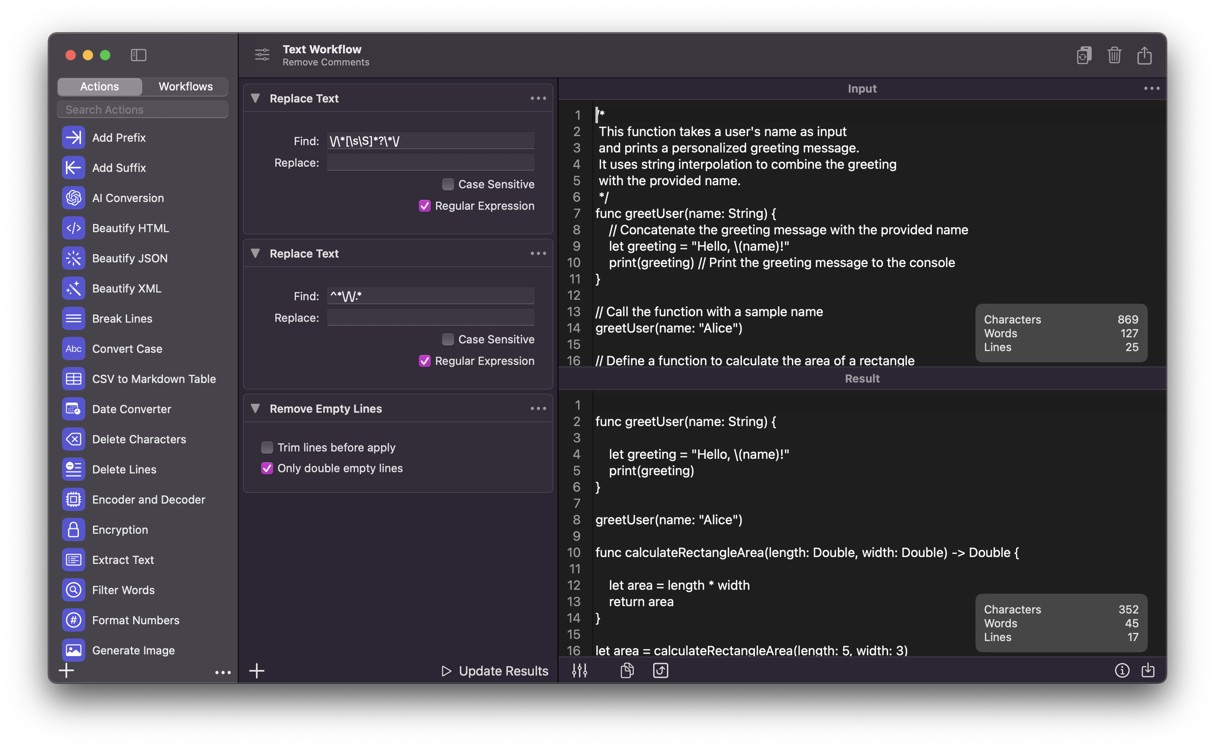Click the use result as input icon
1215x747 pixels.
[x=660, y=670]
